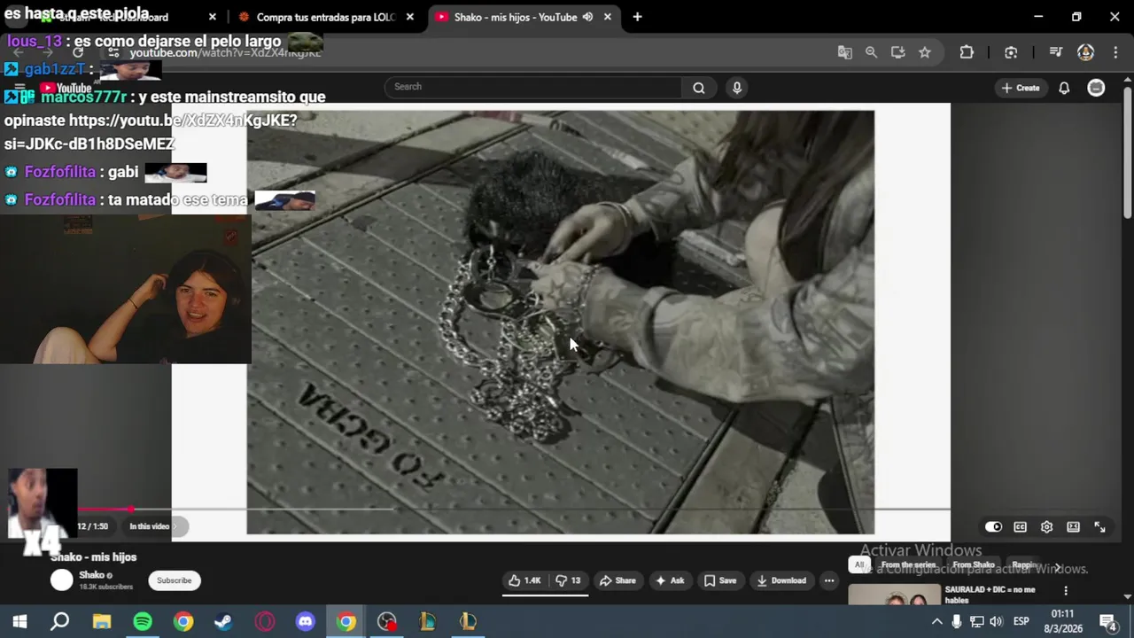Click the Create button
Screen dimensions: 1134x638
pos(1021,88)
